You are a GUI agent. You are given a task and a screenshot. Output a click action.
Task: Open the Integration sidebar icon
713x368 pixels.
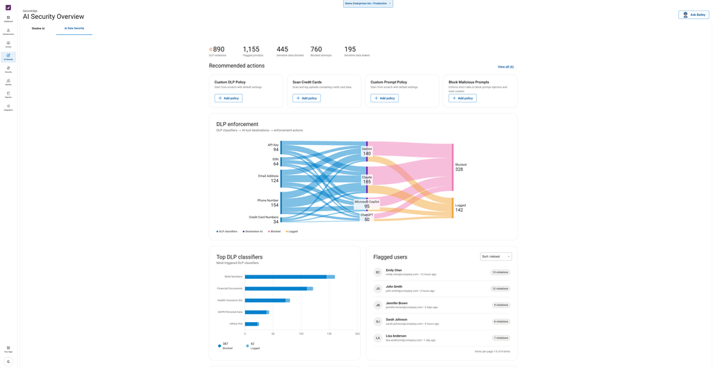(8, 107)
